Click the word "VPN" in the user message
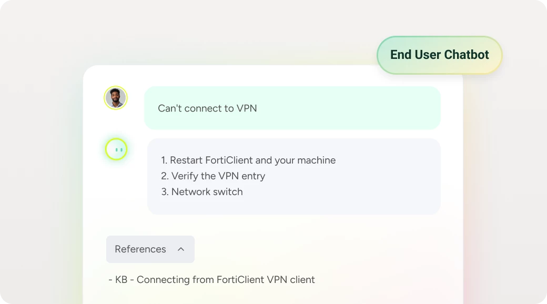The image size is (547, 304). 247,108
